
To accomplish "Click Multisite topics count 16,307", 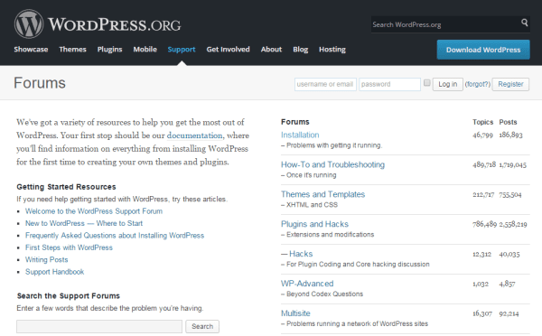I will click(482, 313).
